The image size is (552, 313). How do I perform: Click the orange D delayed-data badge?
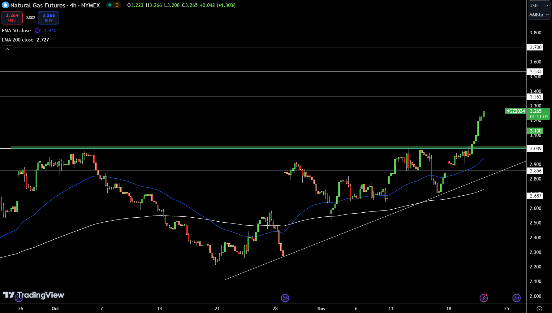tap(117, 5)
